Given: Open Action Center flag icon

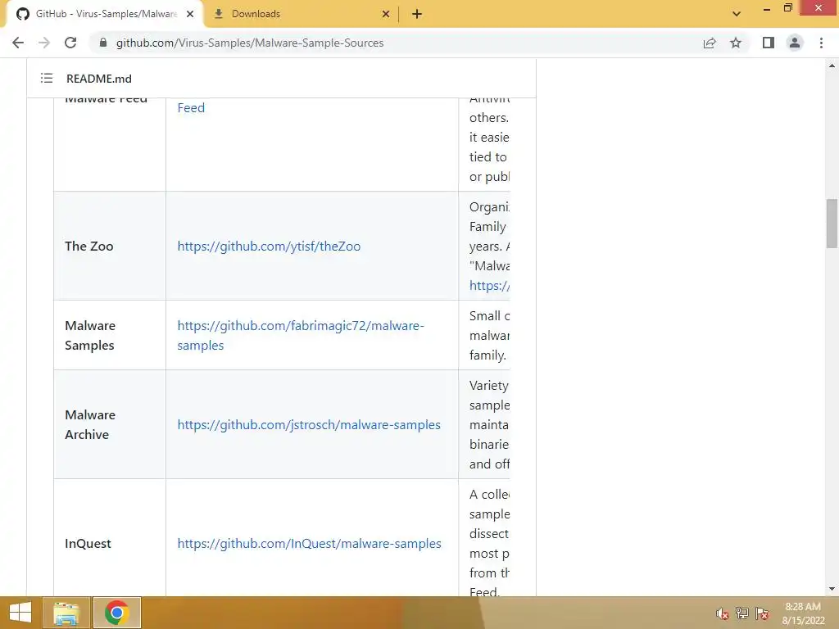Looking at the screenshot, I should point(762,613).
